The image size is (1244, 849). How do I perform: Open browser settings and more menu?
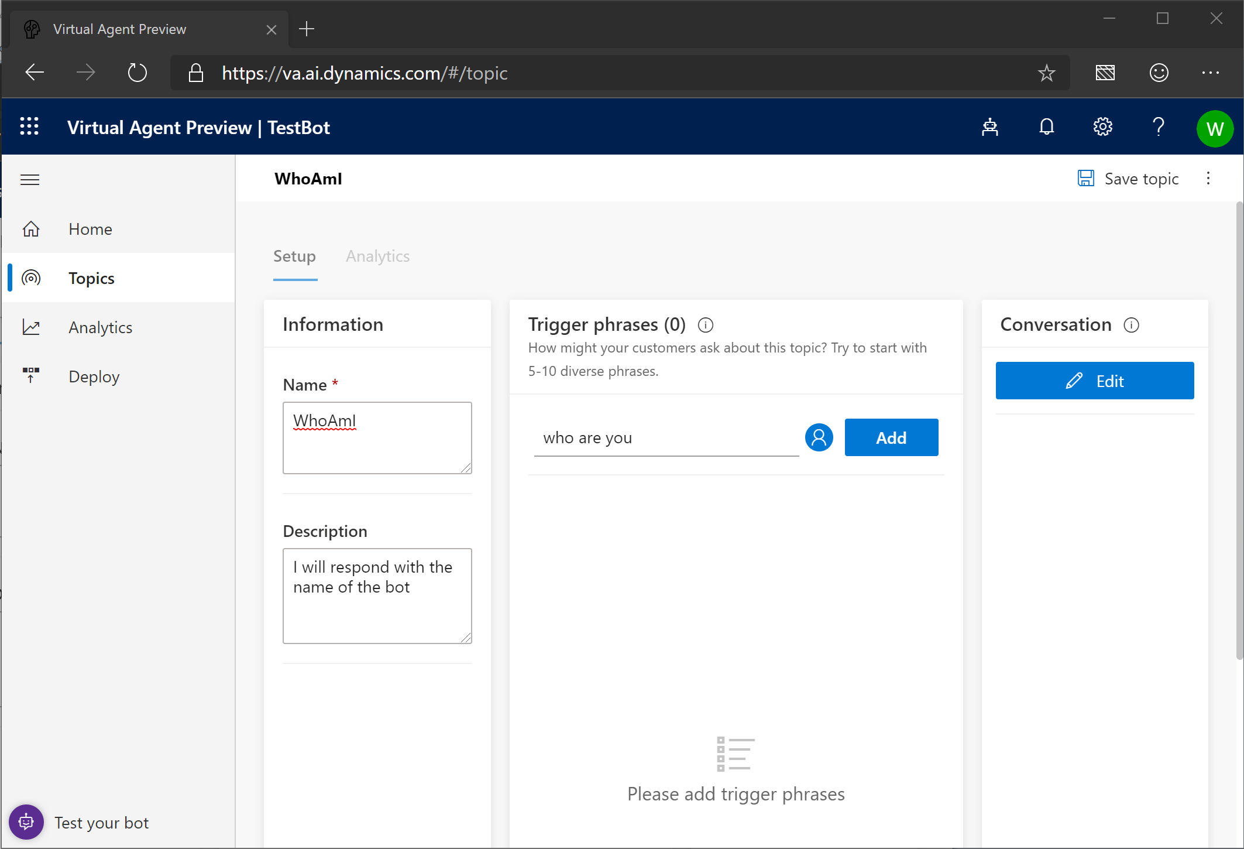coord(1210,73)
